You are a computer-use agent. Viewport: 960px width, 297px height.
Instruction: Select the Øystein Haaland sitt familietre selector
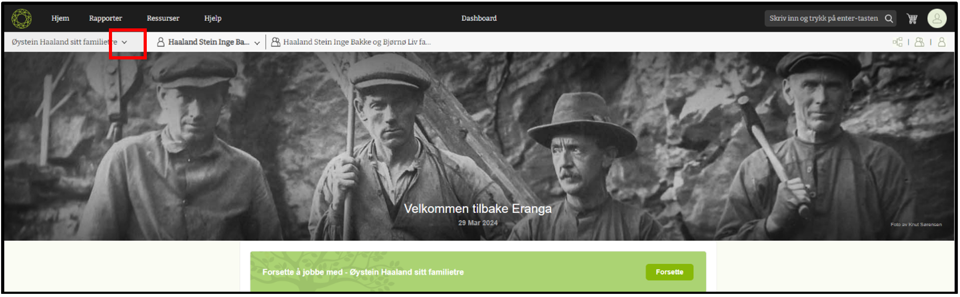point(69,42)
